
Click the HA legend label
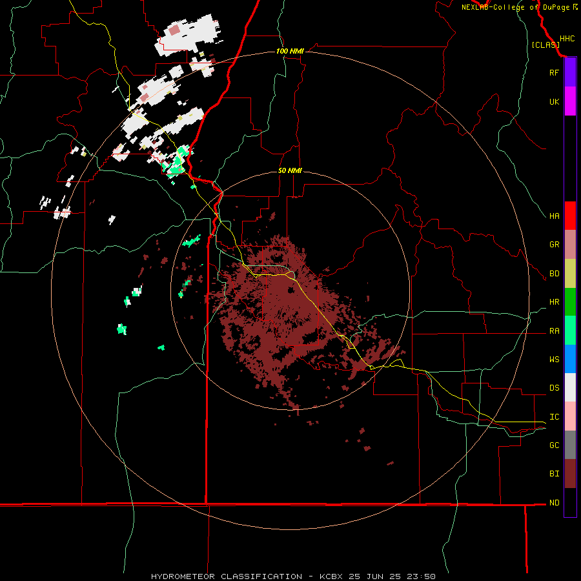(555, 216)
